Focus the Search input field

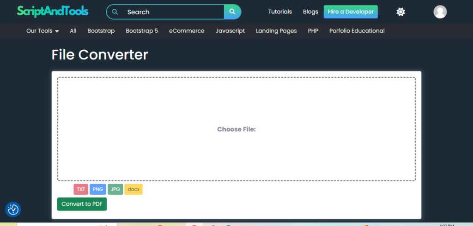pos(174,12)
